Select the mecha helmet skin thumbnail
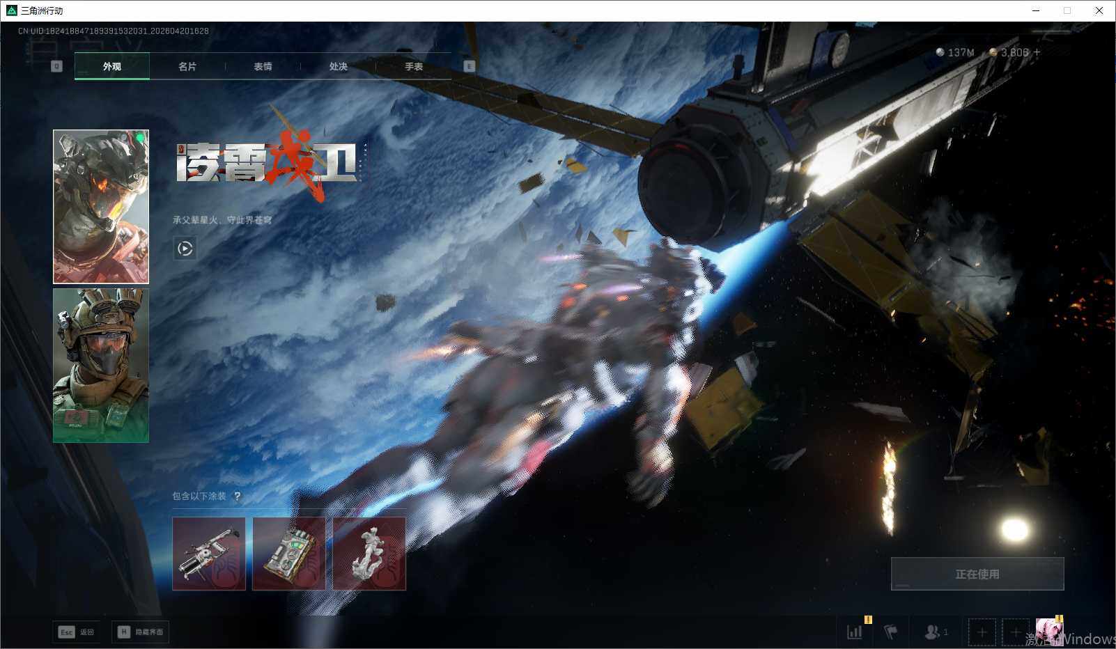Screen dimensions: 1116x649 tap(101, 207)
